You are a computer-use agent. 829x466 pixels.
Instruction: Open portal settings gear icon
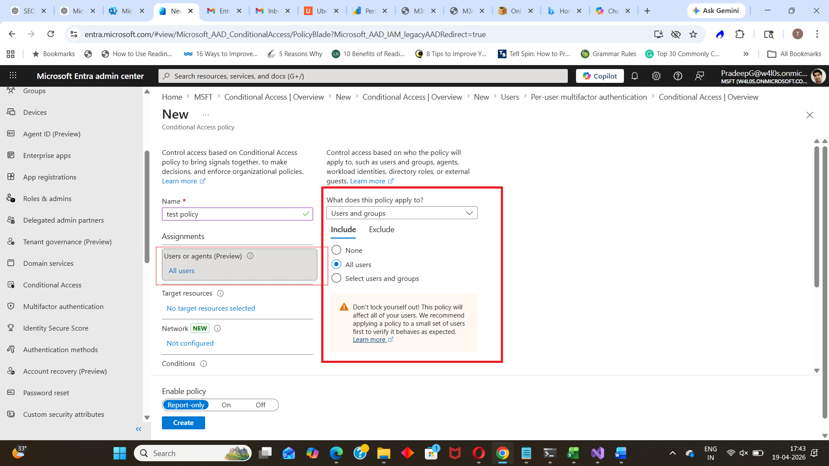(656, 76)
